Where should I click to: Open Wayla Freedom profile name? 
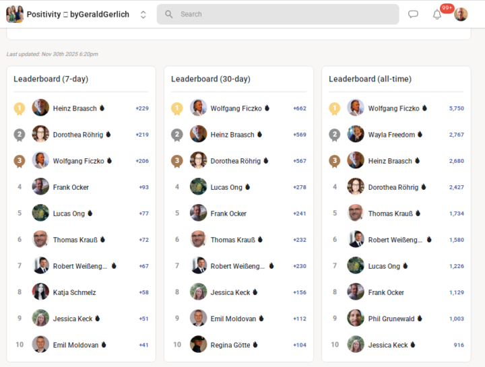tap(391, 135)
